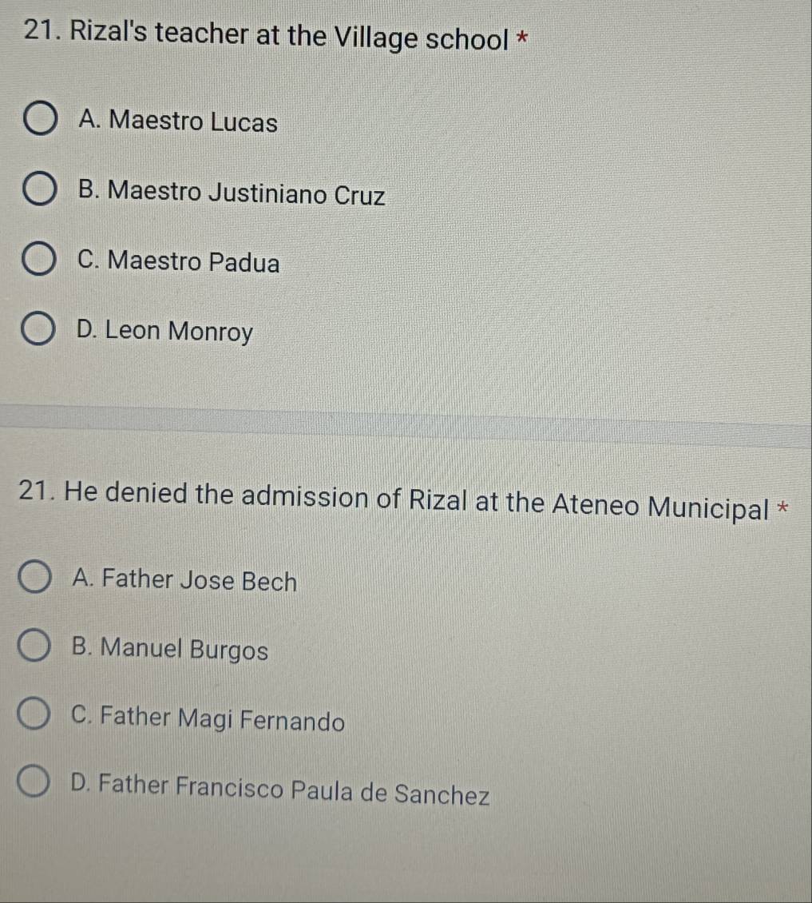
Task: Click the label text Leon Monroy
Action: pos(164,331)
